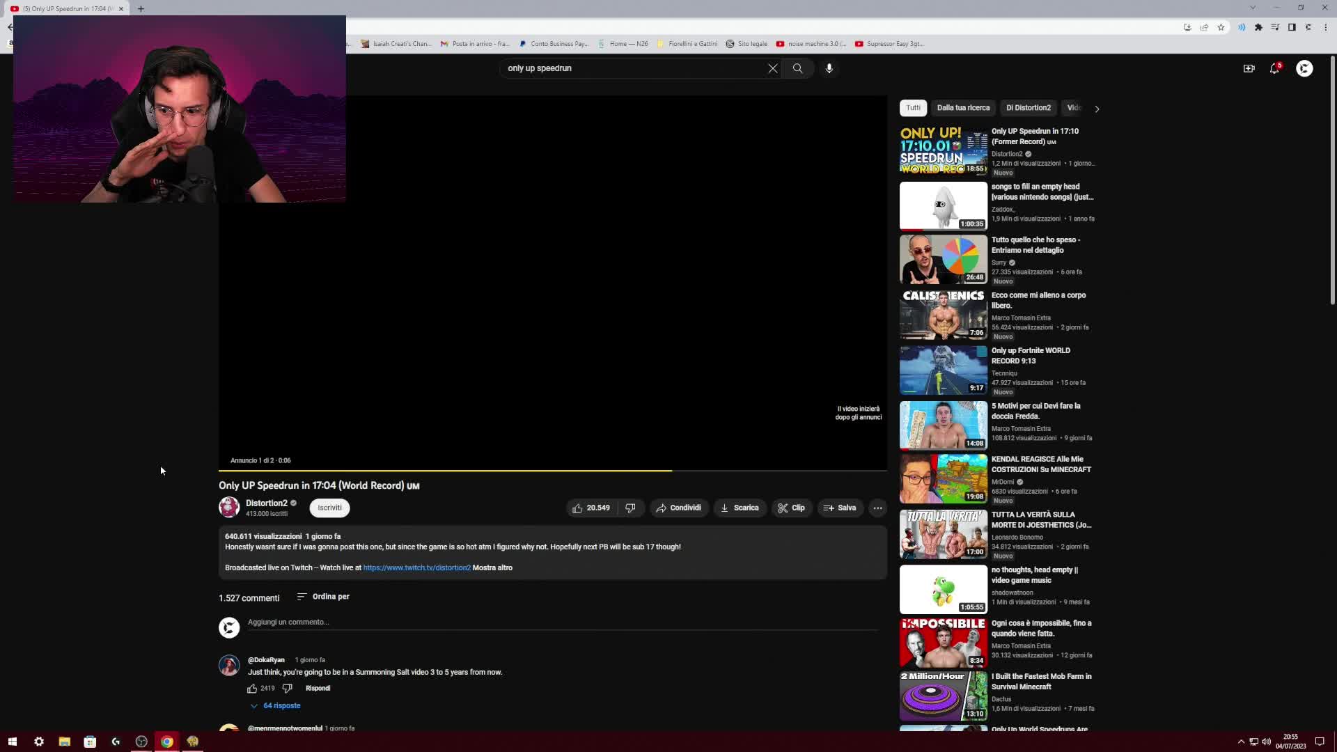This screenshot has width=1337, height=752.
Task: Like the video with 20.549 likes
Action: point(591,508)
